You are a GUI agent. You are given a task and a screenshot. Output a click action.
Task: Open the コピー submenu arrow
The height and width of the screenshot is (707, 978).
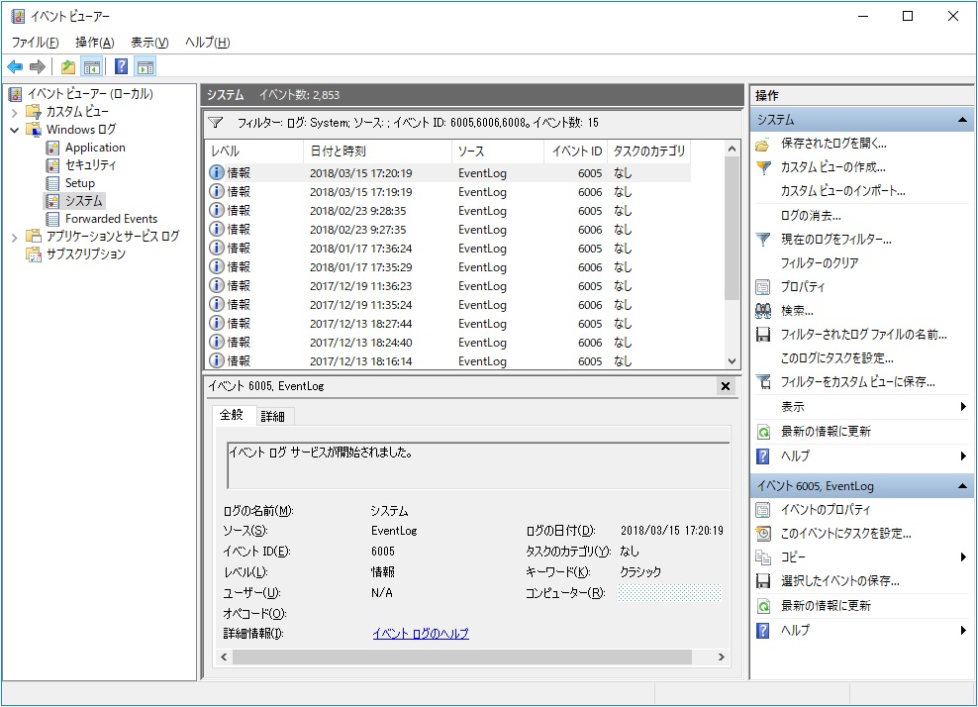963,557
